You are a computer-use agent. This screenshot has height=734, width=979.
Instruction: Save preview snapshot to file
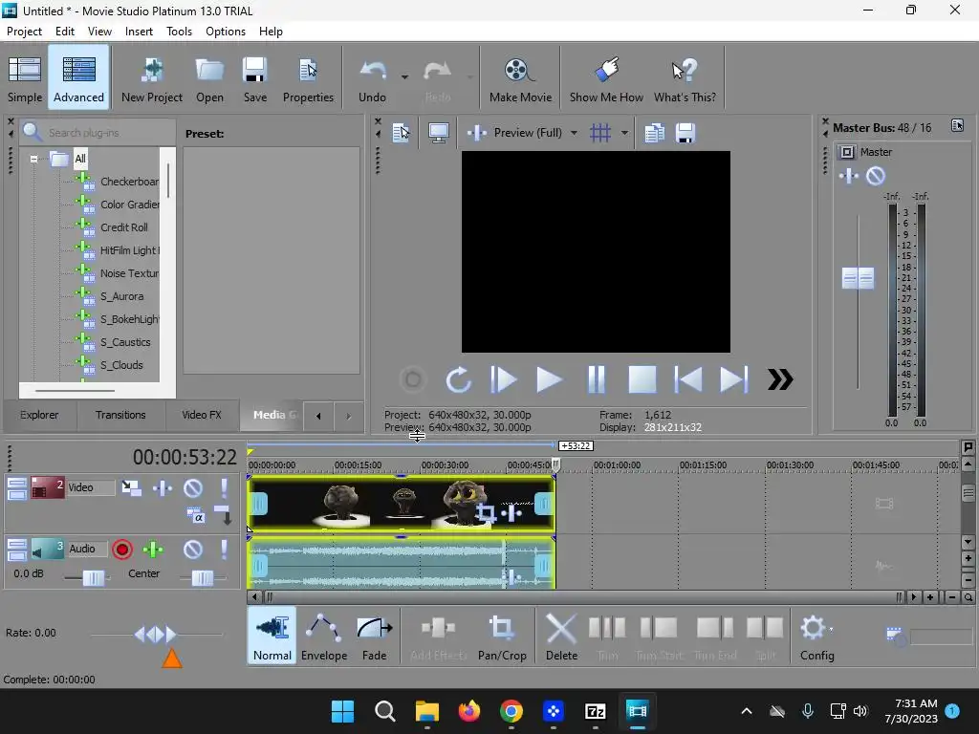[685, 132]
